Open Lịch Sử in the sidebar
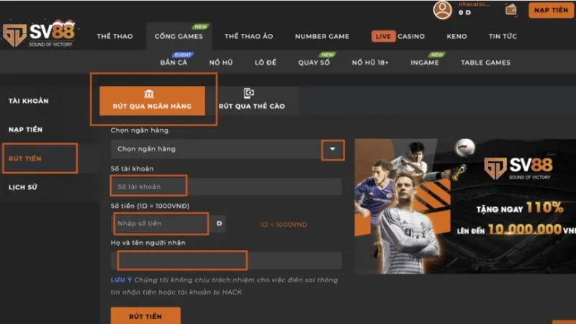The image size is (576, 324). (22, 187)
